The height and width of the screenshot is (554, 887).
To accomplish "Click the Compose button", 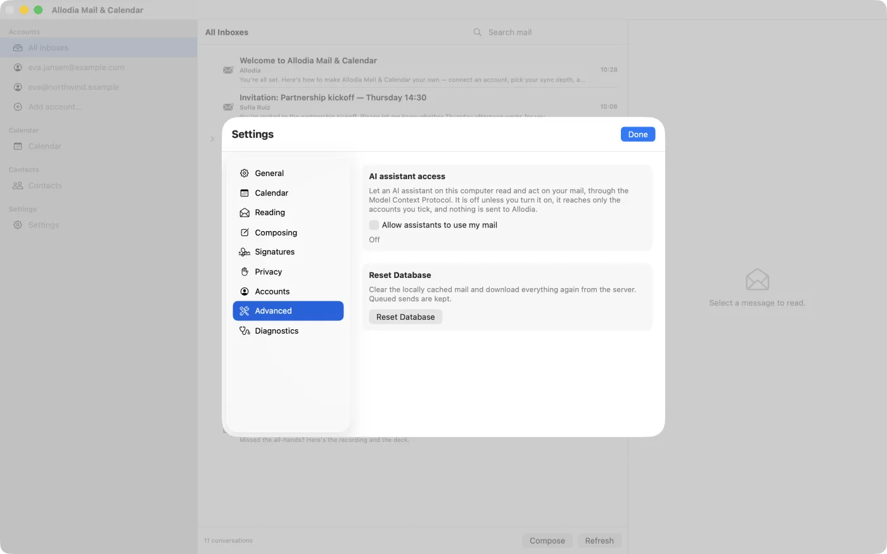I will [x=547, y=541].
